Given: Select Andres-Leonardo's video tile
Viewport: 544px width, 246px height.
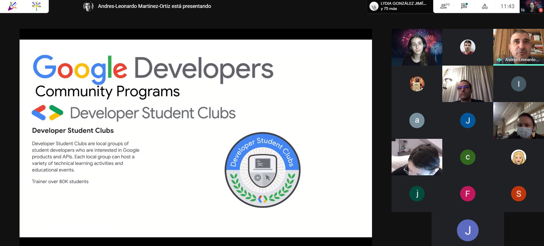Looking at the screenshot, I should (x=518, y=47).
